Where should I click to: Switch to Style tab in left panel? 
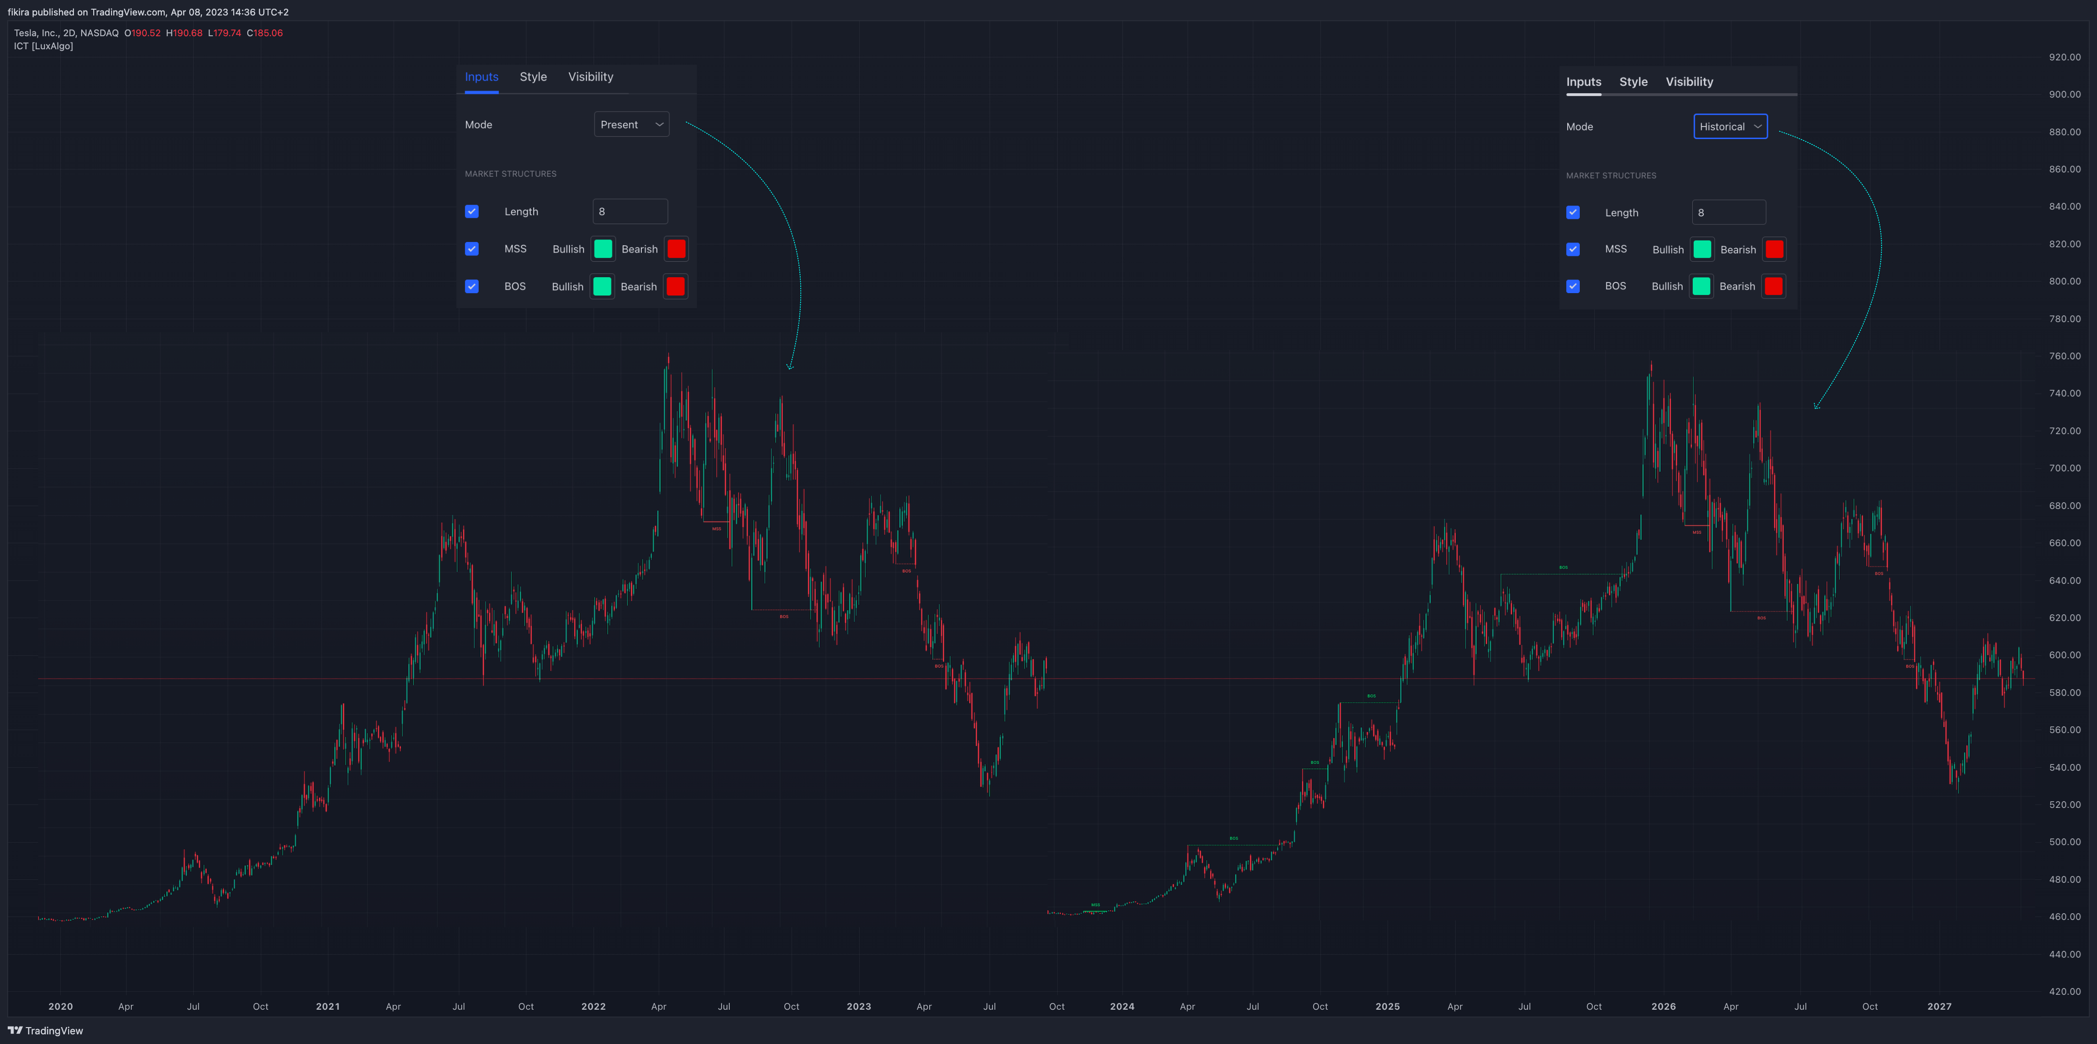[533, 76]
